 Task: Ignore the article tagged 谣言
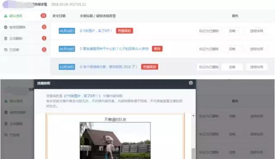point(232,49)
